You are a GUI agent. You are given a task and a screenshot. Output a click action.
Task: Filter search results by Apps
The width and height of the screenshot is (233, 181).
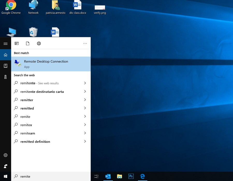[x=17, y=43]
